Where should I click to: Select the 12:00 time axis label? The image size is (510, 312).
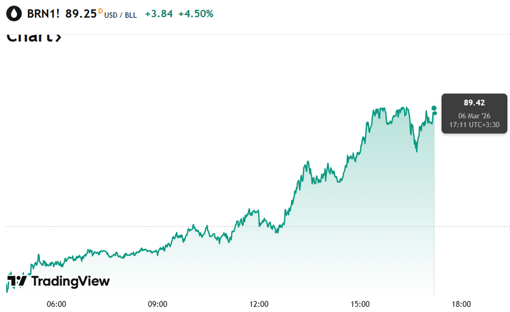pyautogui.click(x=258, y=304)
